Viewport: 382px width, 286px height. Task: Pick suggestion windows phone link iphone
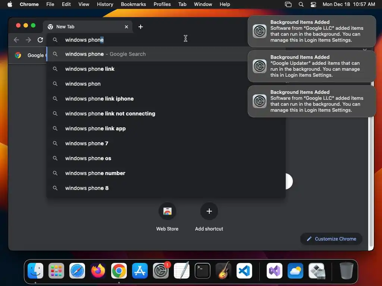[147, 99]
